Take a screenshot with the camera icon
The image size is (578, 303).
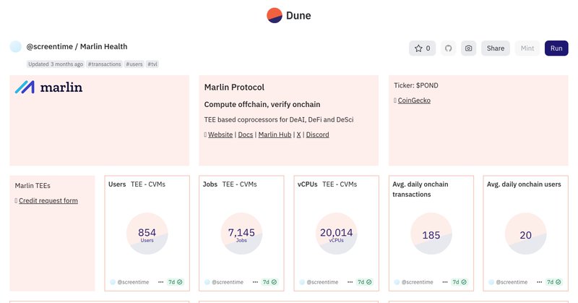coord(468,48)
